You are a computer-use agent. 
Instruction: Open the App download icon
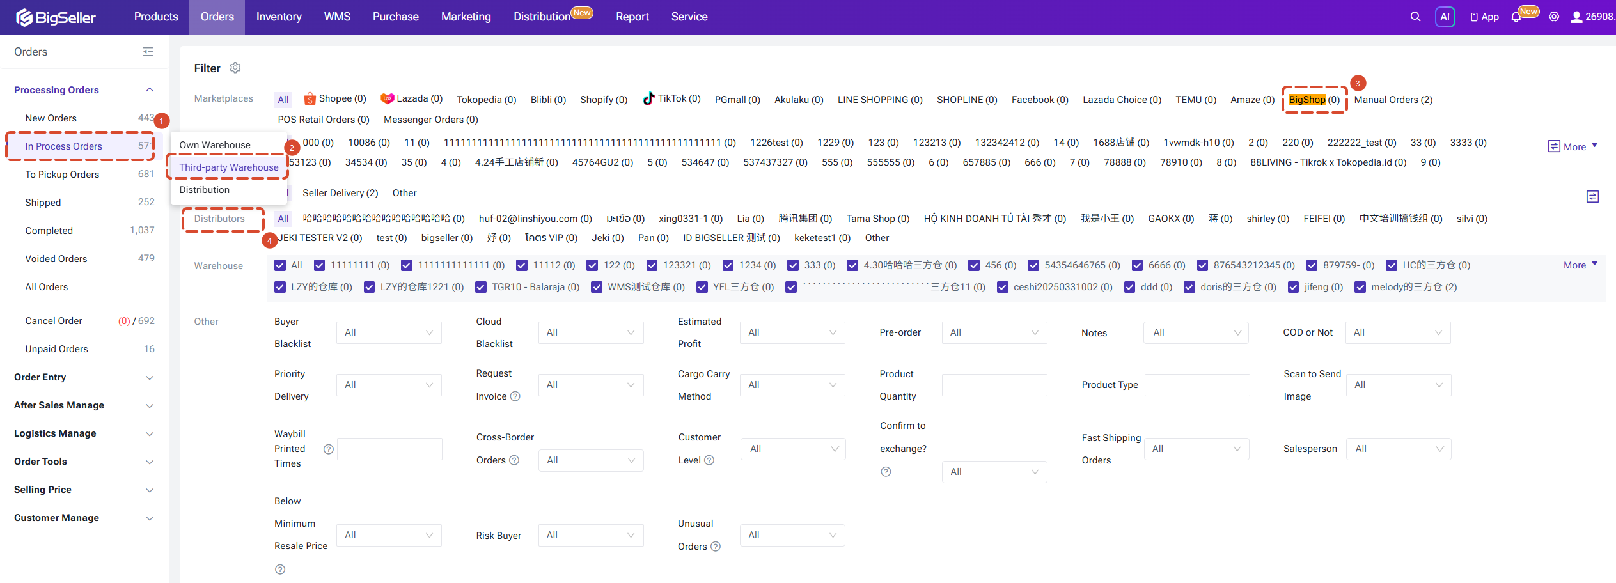tap(1484, 17)
